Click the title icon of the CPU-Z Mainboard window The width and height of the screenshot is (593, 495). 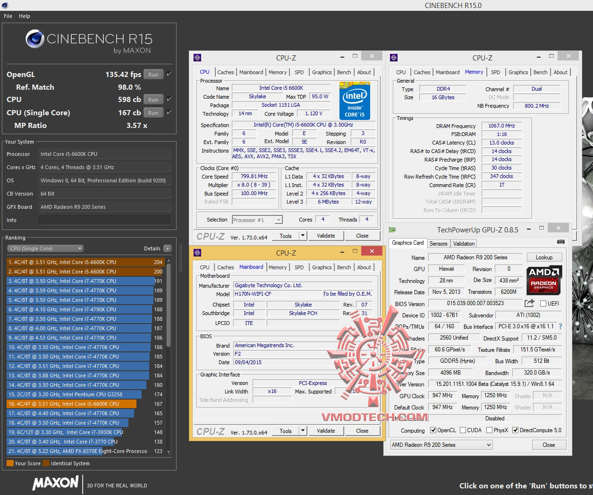tap(197, 252)
